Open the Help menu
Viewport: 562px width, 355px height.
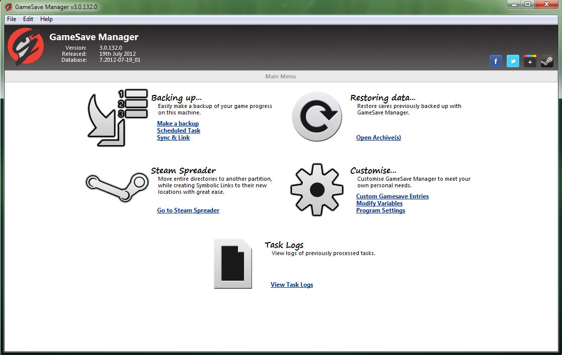[46, 19]
